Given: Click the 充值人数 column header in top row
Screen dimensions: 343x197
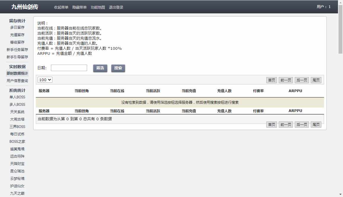Looking at the screenshot, I should 224,91.
